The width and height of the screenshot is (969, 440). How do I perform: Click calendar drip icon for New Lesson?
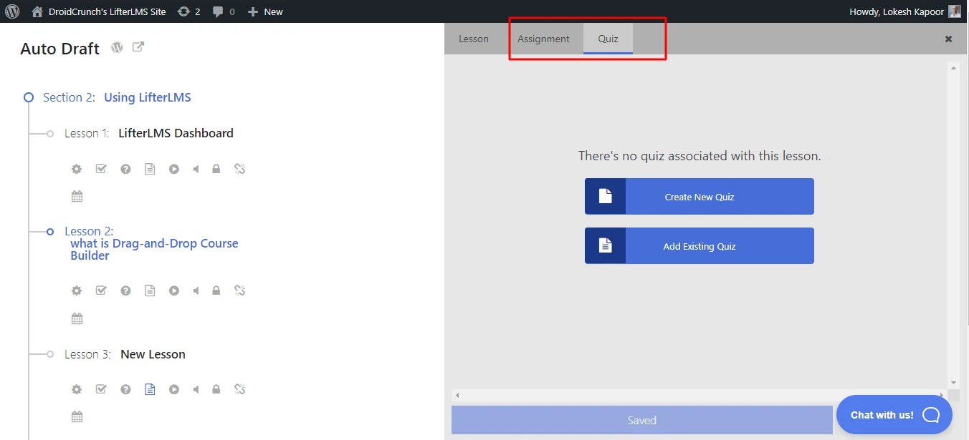(x=77, y=417)
